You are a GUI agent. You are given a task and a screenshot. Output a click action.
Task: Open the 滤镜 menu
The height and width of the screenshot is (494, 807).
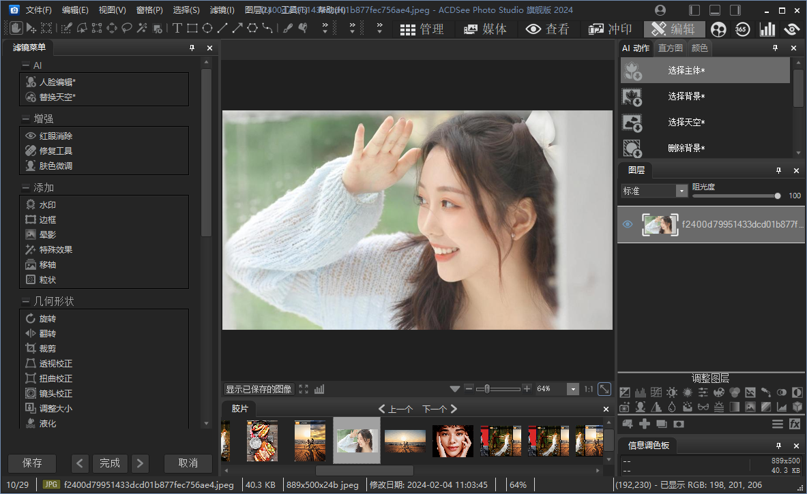coord(221,10)
